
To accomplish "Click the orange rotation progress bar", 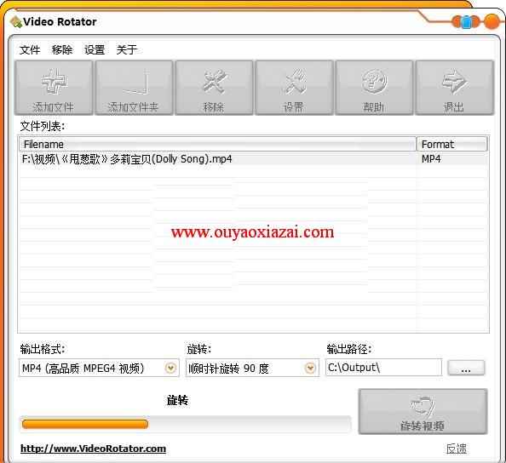I will point(185,424).
